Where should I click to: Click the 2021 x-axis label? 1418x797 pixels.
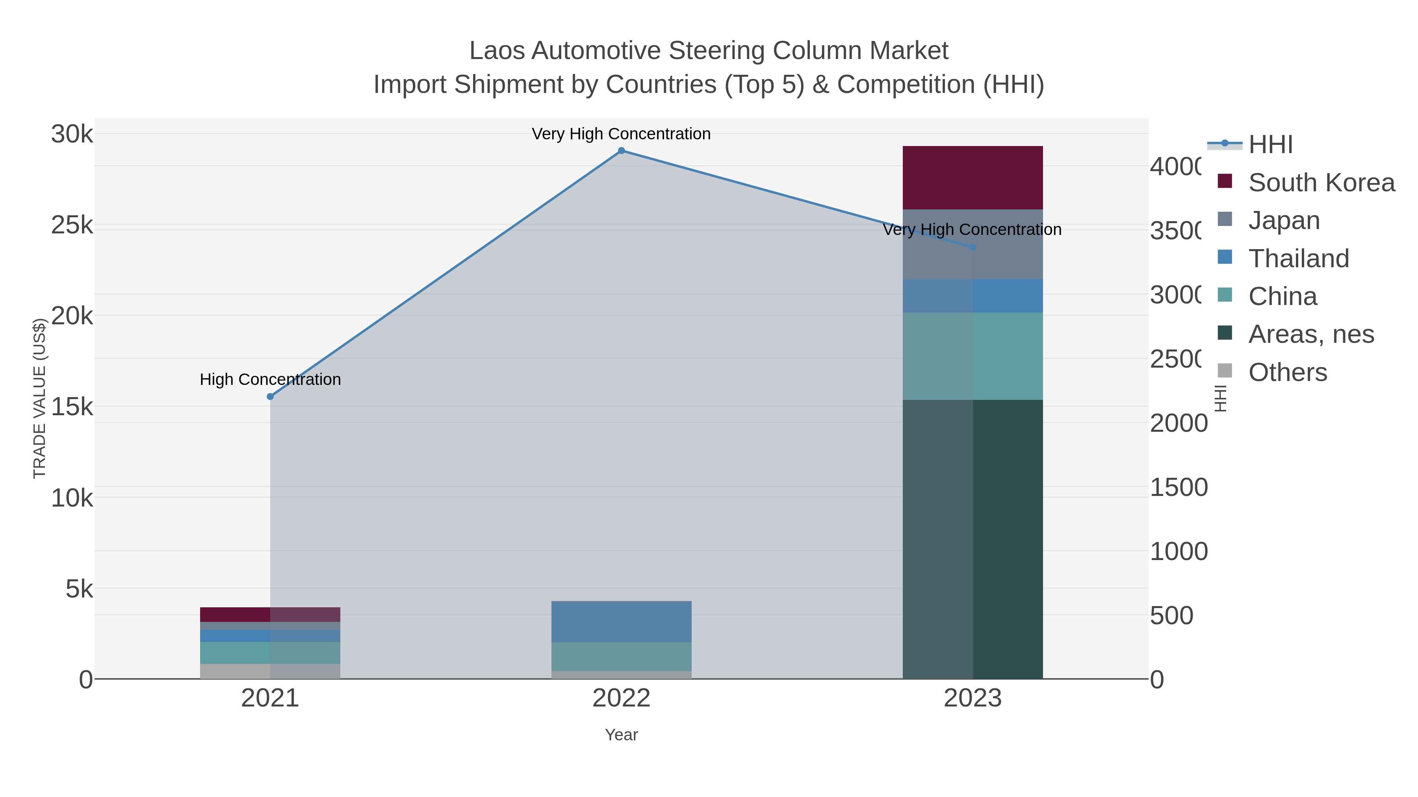(x=270, y=699)
